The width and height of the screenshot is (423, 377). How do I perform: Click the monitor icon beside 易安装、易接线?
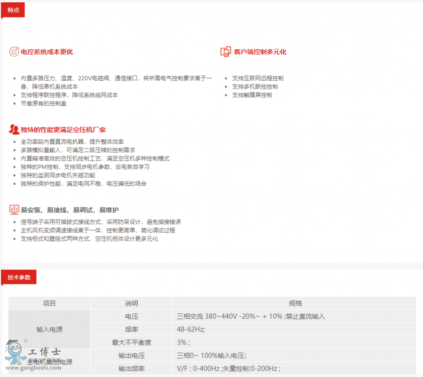pos(14,210)
